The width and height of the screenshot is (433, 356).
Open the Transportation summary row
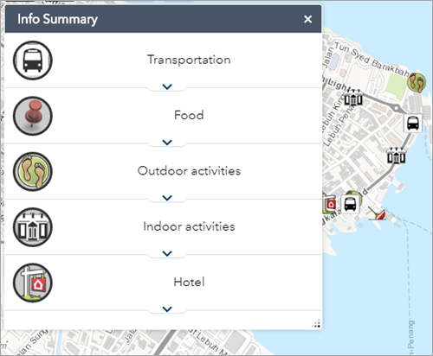[163, 60]
